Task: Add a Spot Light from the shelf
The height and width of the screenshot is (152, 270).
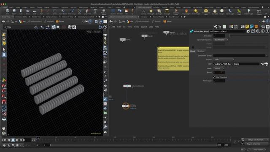Action: pos(159,12)
